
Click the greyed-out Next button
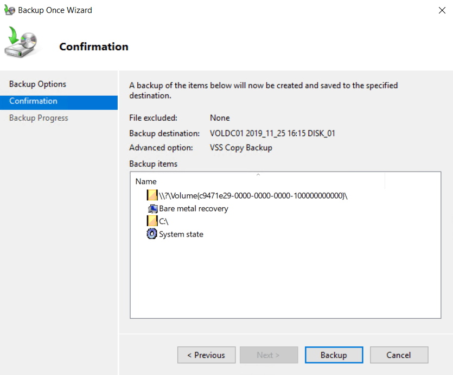pyautogui.click(x=269, y=355)
